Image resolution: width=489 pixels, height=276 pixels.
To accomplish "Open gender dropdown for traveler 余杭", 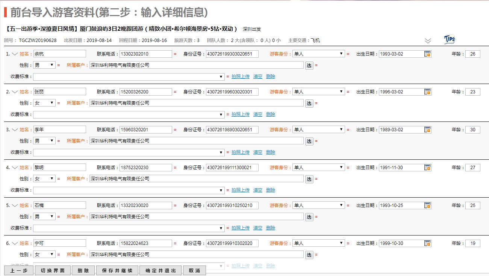I will [x=44, y=65].
